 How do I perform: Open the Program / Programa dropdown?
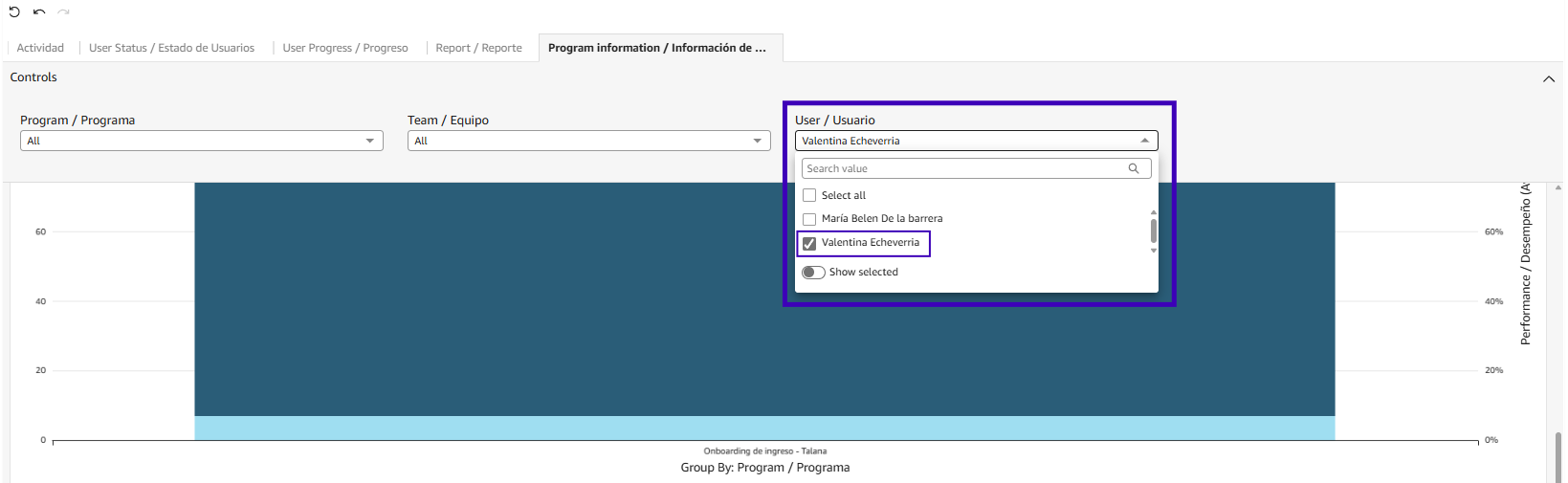202,141
